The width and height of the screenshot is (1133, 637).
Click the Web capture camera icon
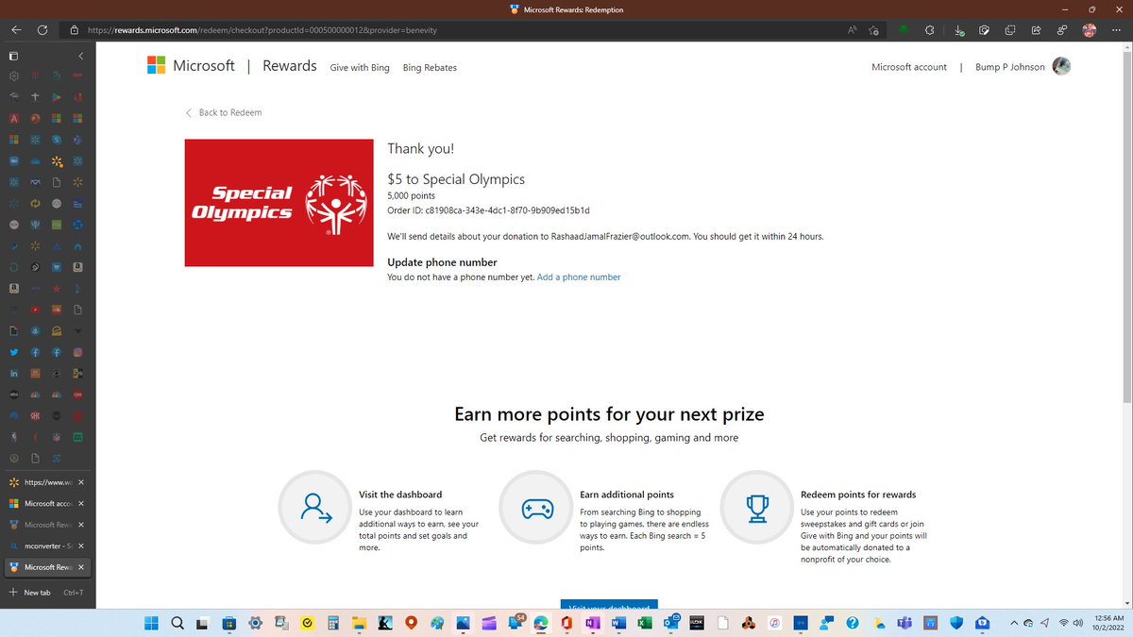click(x=984, y=30)
